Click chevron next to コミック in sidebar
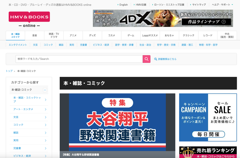Viewport: 240px width, 158px height. (x=46, y=125)
